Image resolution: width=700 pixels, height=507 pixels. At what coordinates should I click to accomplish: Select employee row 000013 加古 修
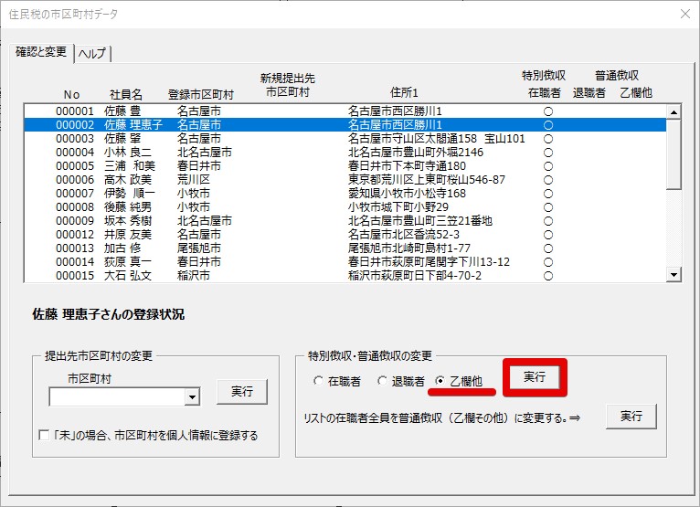[345, 248]
